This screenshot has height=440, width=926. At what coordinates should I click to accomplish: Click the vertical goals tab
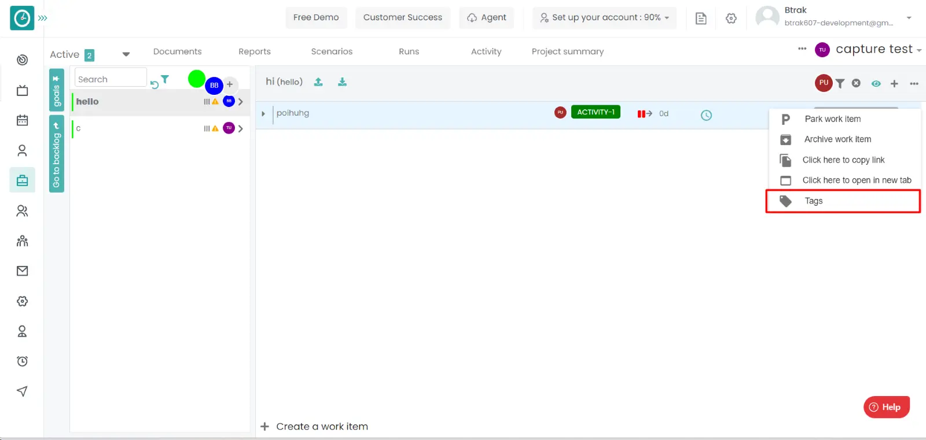56,90
